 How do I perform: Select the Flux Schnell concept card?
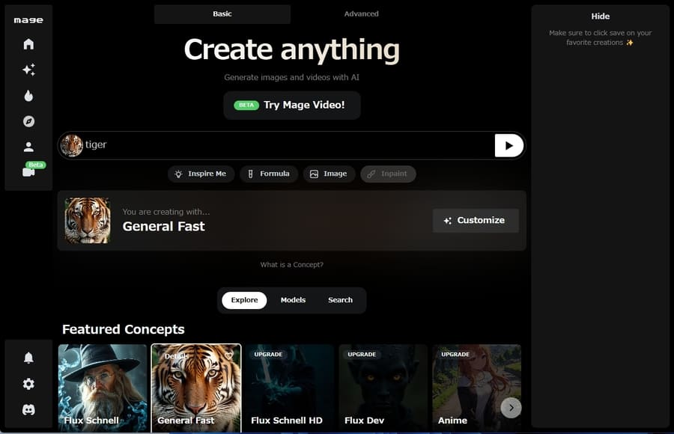[x=103, y=388]
